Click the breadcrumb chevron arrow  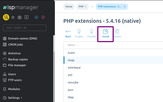click(92, 7)
